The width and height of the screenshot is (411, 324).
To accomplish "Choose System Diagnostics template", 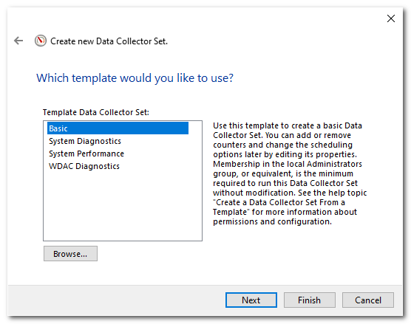I will 85,141.
